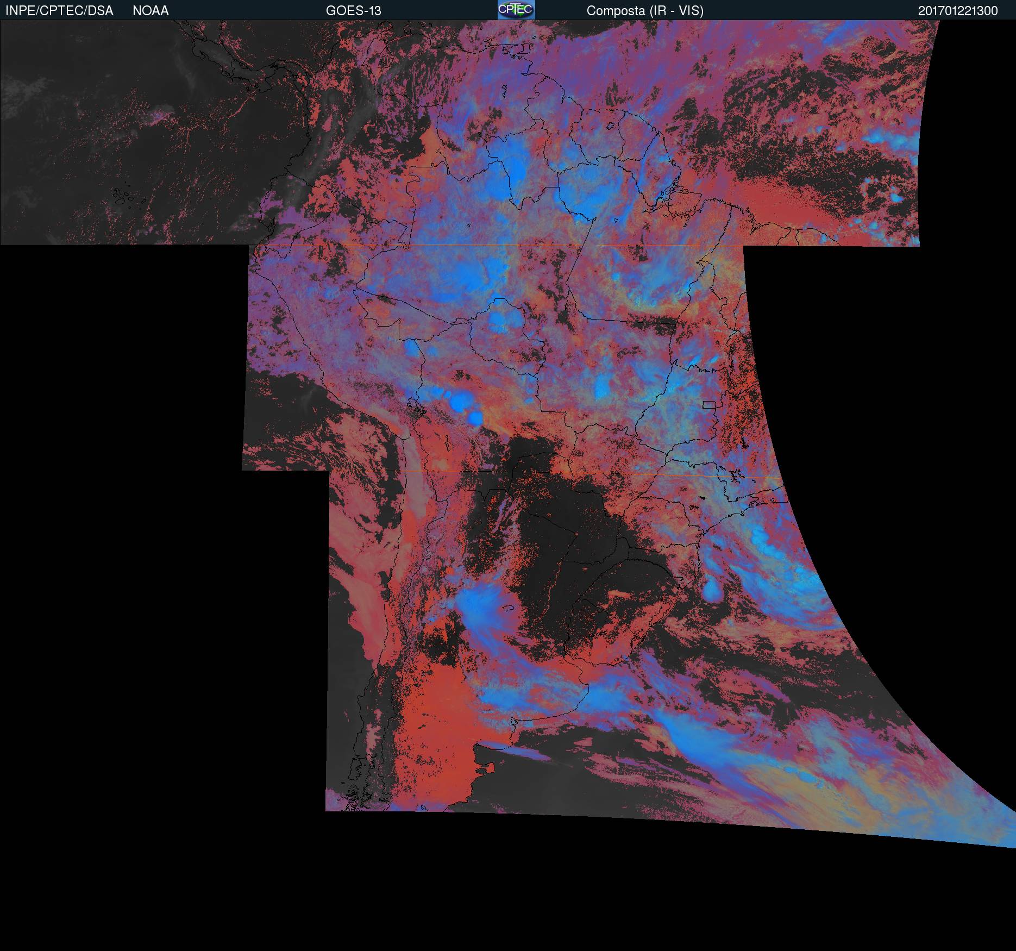Click the CPTEC logo in header

[516, 10]
